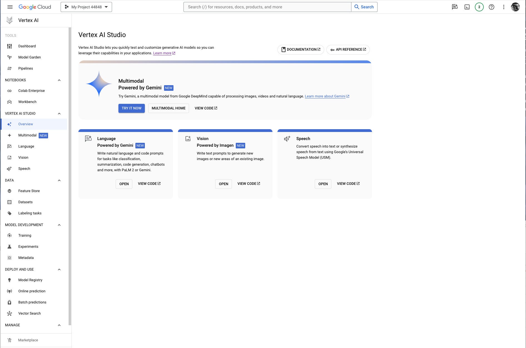
Task: Open Multimodal NEW in the sidebar
Action: tap(34, 135)
